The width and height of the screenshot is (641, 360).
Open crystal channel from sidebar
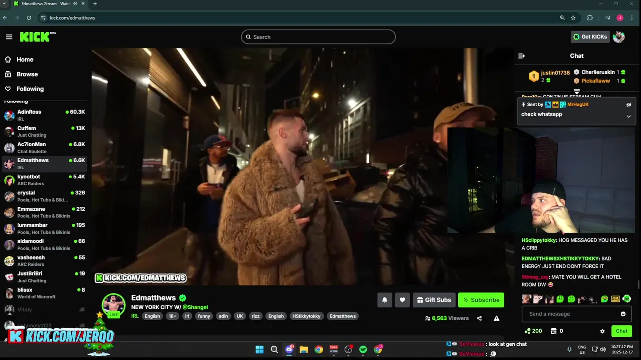coord(45,196)
